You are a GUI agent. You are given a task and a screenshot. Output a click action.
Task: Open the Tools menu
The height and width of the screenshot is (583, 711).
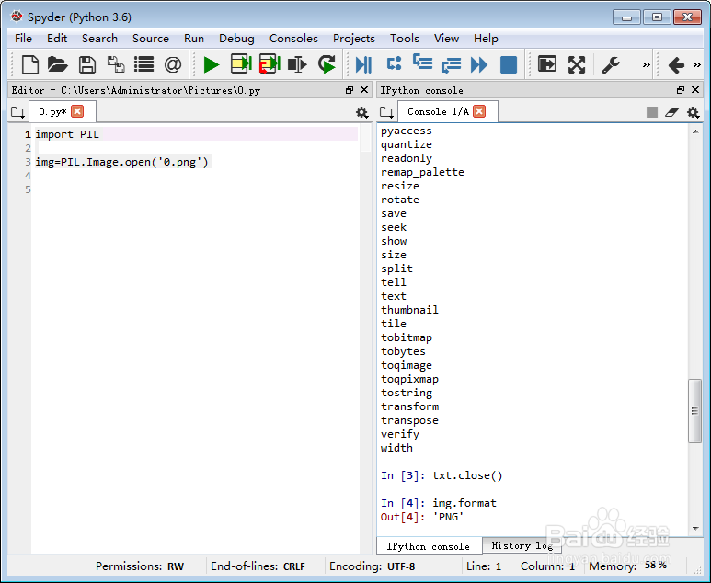[405, 39]
